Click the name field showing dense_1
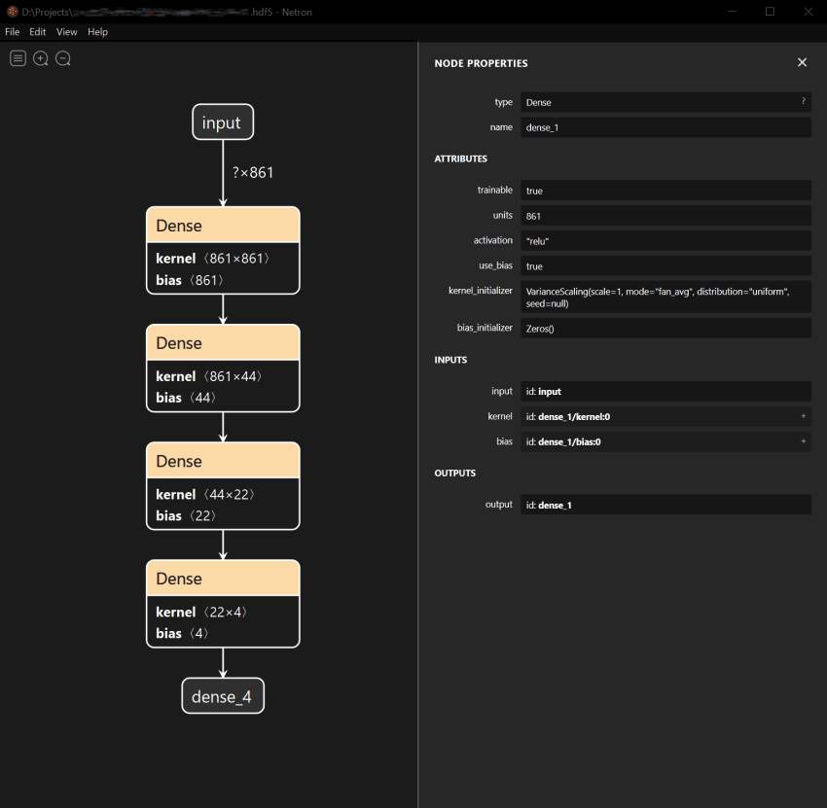Viewport: 827px width, 808px height. pyautogui.click(x=665, y=126)
